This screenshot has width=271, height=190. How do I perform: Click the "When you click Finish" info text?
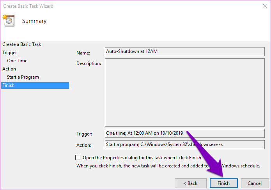click(148, 165)
